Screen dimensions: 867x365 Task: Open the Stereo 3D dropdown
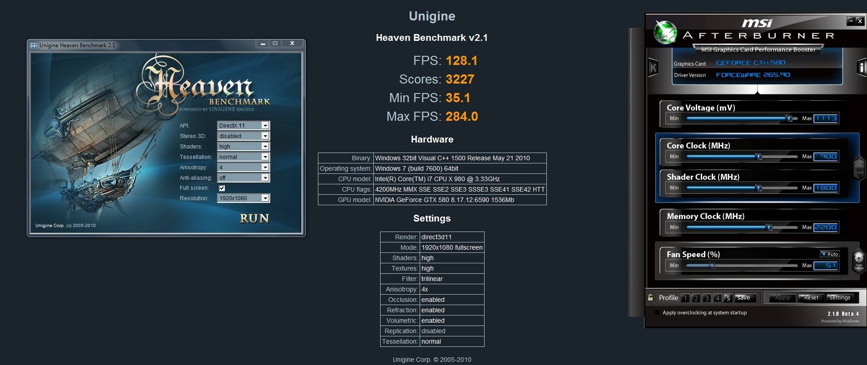[243, 136]
